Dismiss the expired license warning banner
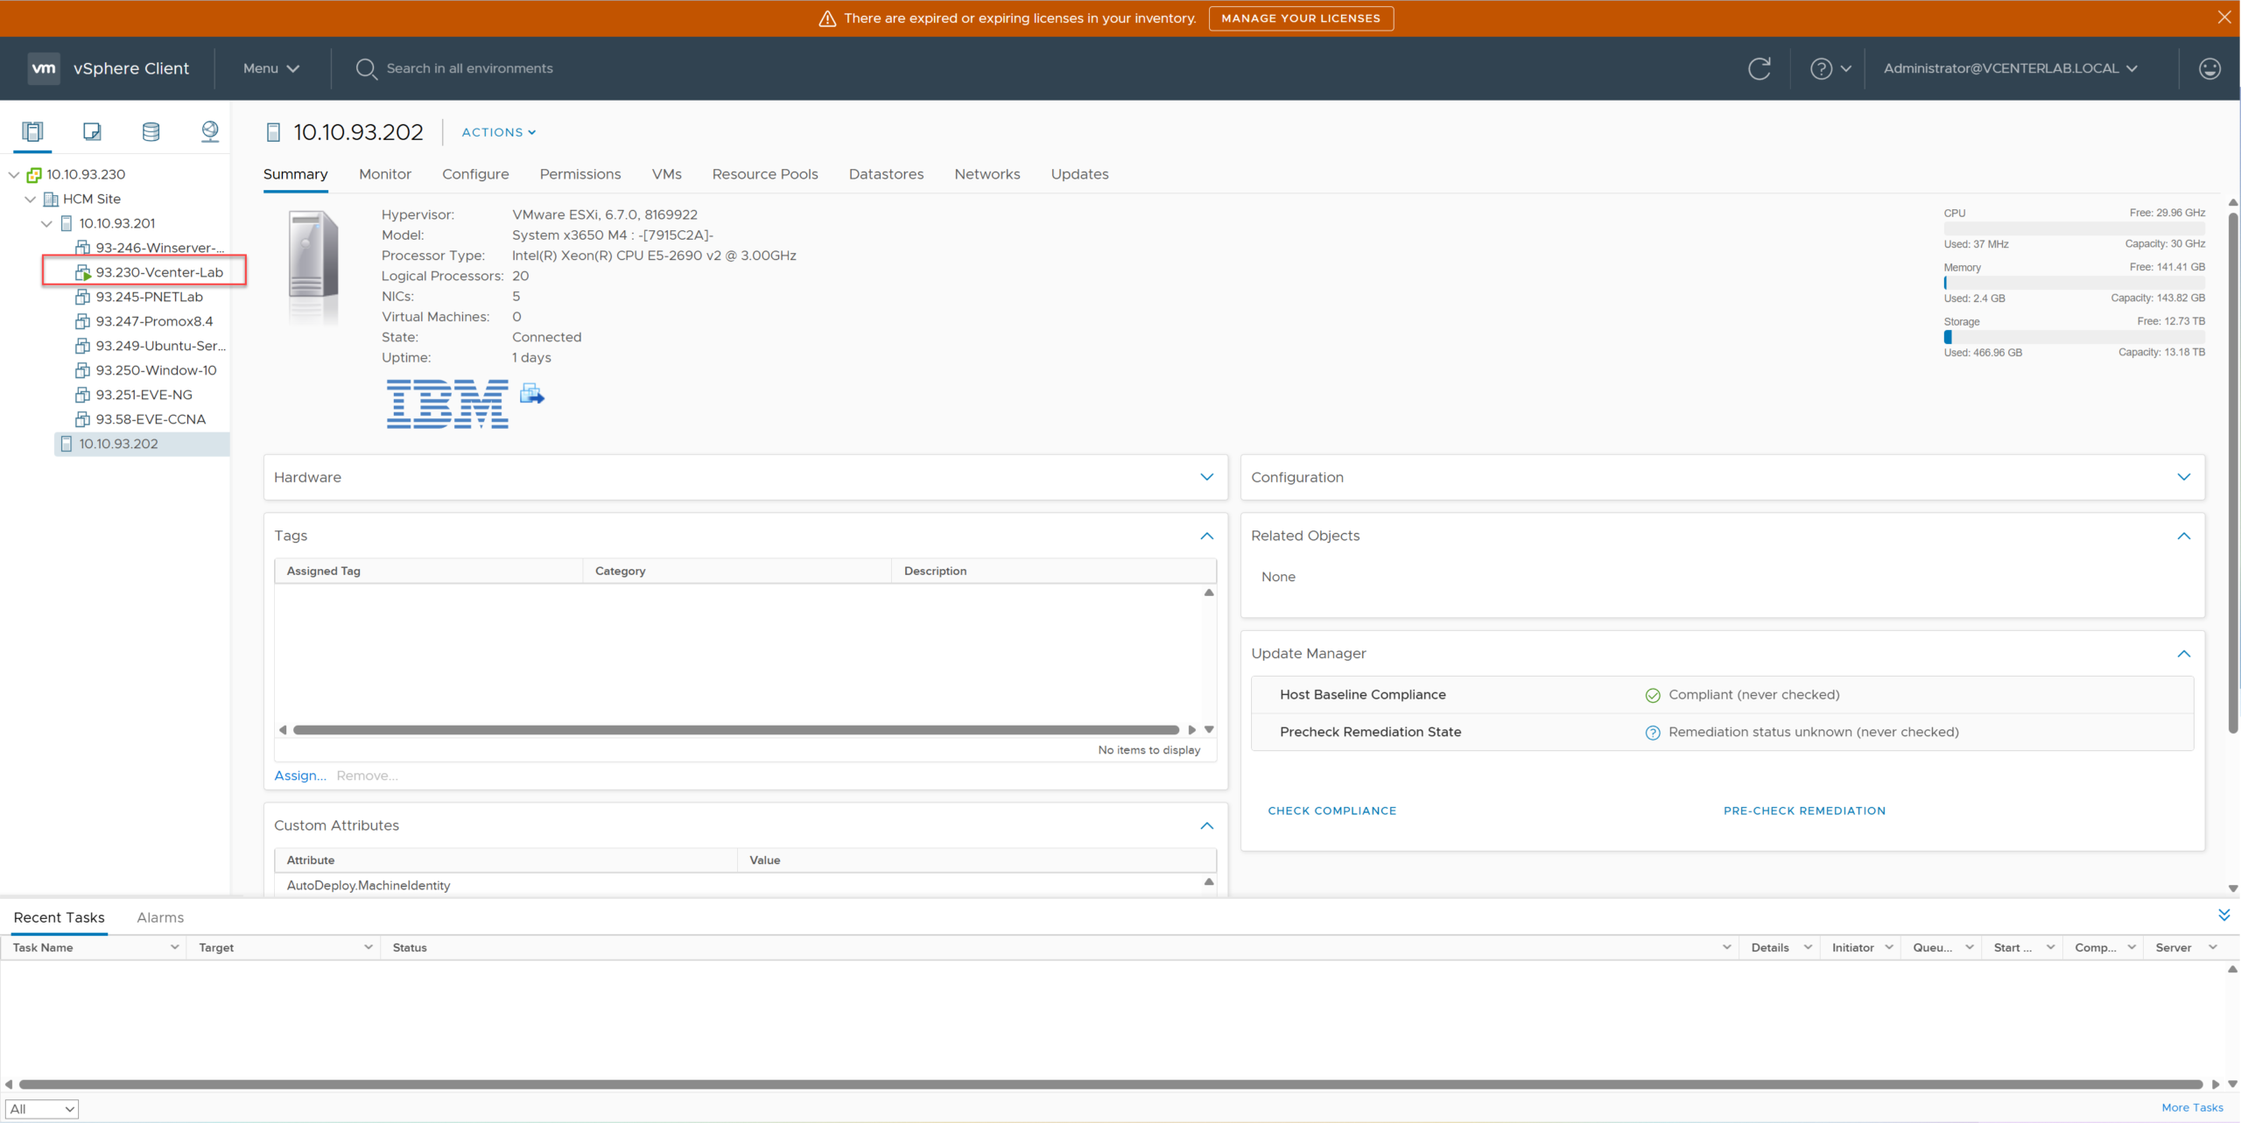The width and height of the screenshot is (2241, 1123). 2223,18
